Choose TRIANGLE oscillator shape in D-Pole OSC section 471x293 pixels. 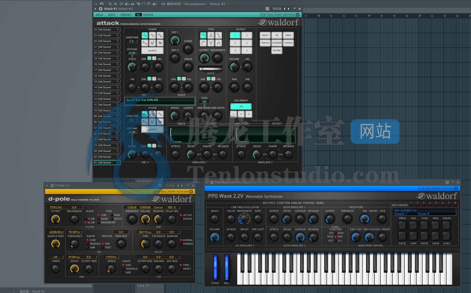(x=93, y=244)
